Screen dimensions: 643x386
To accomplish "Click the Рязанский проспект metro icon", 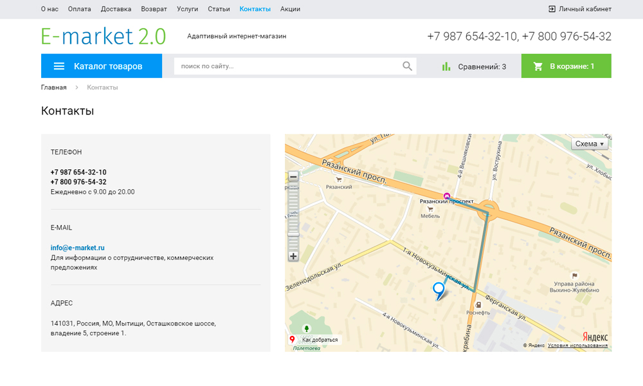I will [x=447, y=196].
